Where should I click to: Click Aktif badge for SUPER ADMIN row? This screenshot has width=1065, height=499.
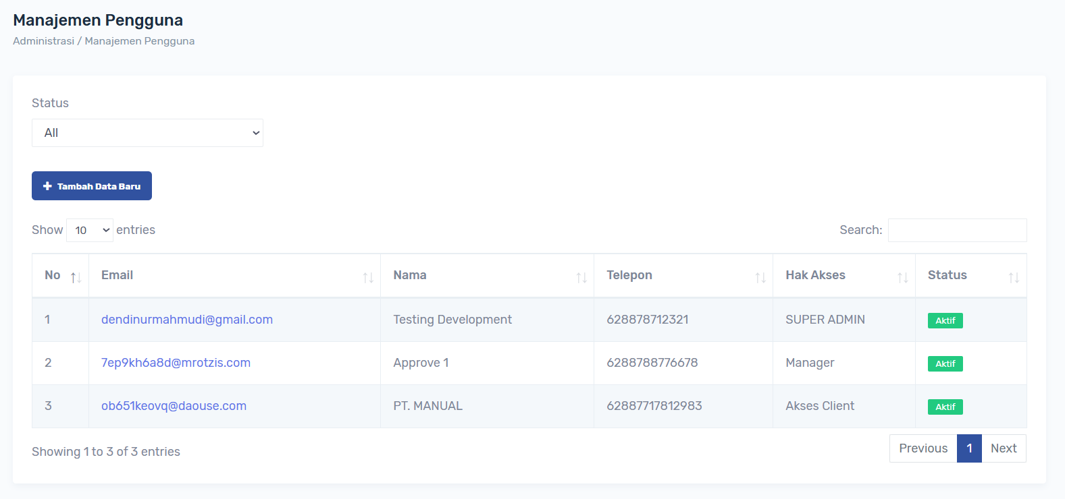(945, 321)
